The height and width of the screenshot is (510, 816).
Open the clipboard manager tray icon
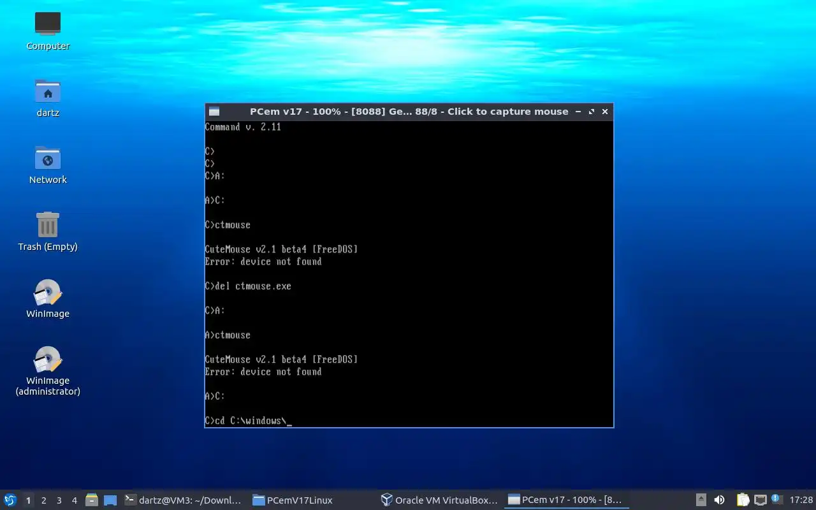743,500
